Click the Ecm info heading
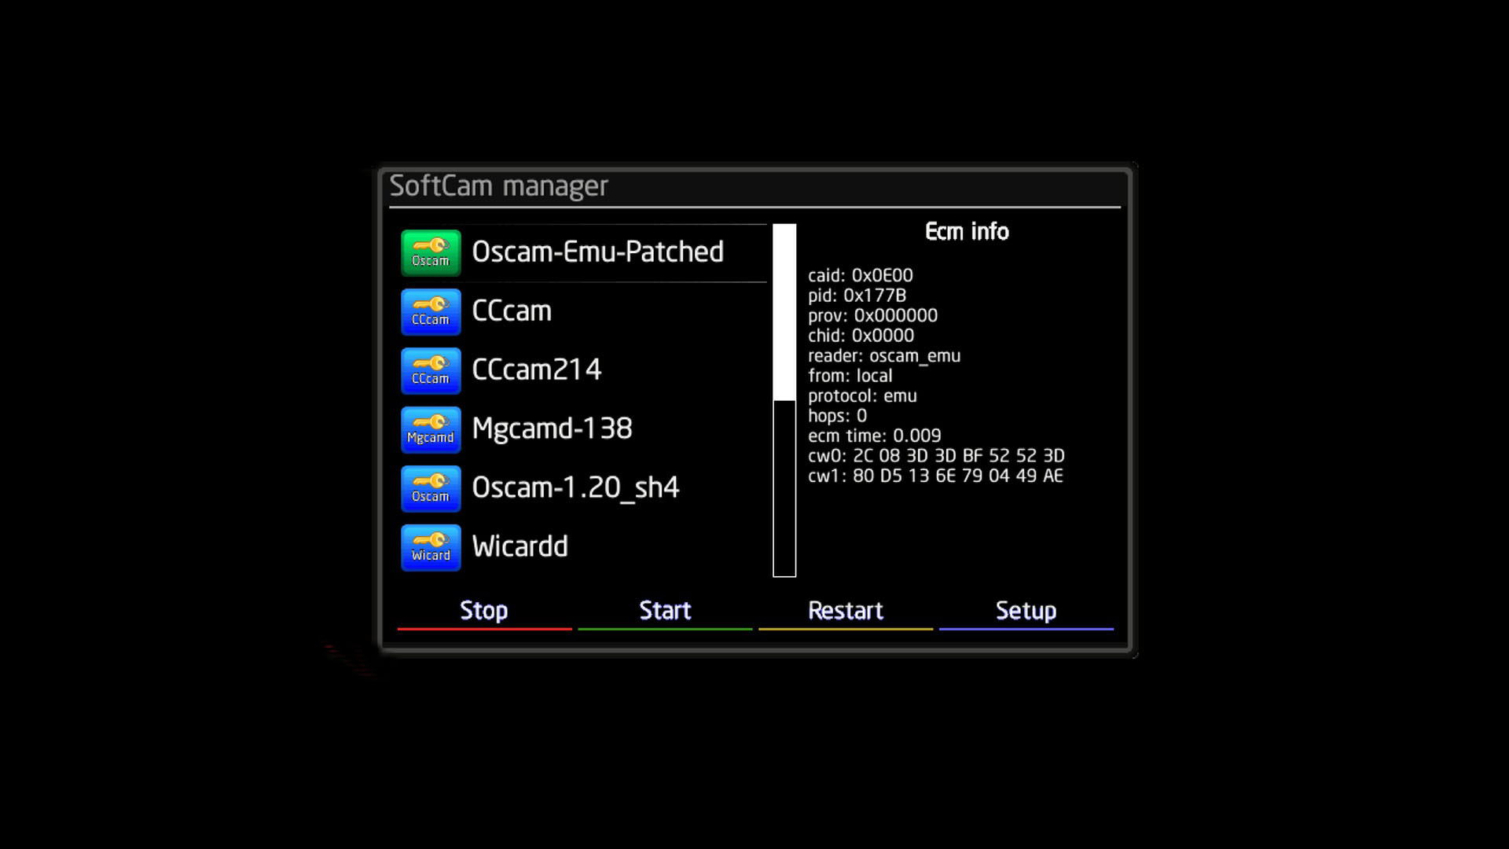 [967, 232]
